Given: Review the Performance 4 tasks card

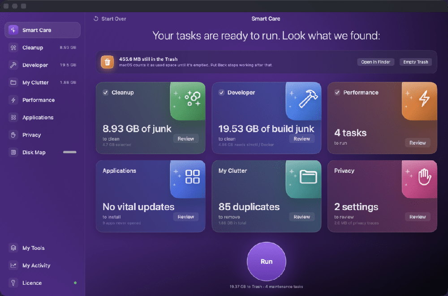Looking at the screenshot, I should pos(418,142).
